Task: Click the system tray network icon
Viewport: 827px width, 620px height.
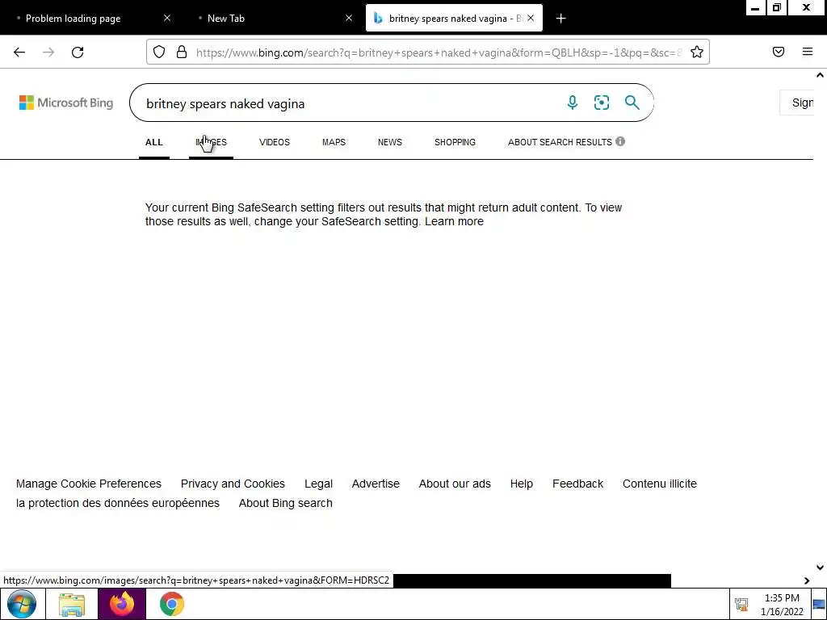Action: [x=741, y=604]
